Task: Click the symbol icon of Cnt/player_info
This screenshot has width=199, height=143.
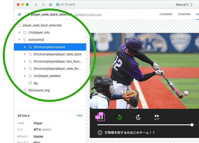Action: (x=25, y=32)
